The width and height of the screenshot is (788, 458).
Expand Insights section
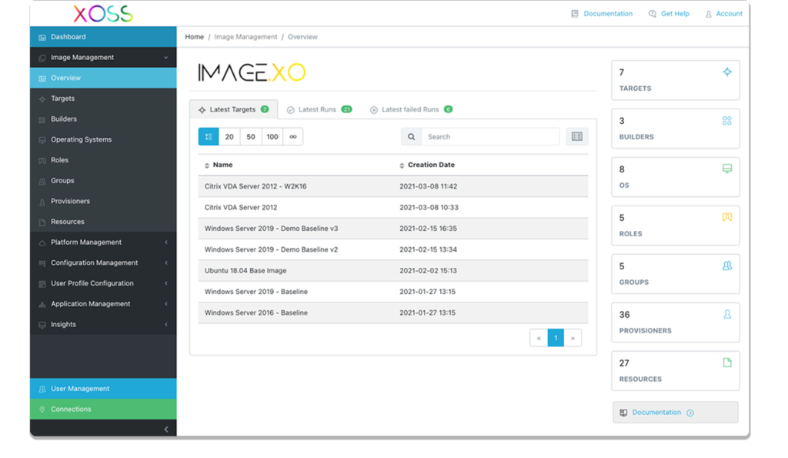(103, 325)
